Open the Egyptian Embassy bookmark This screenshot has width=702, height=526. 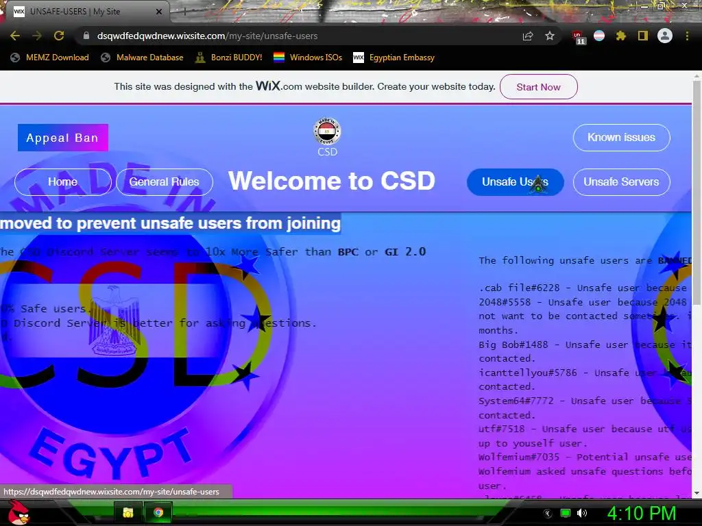pos(394,58)
